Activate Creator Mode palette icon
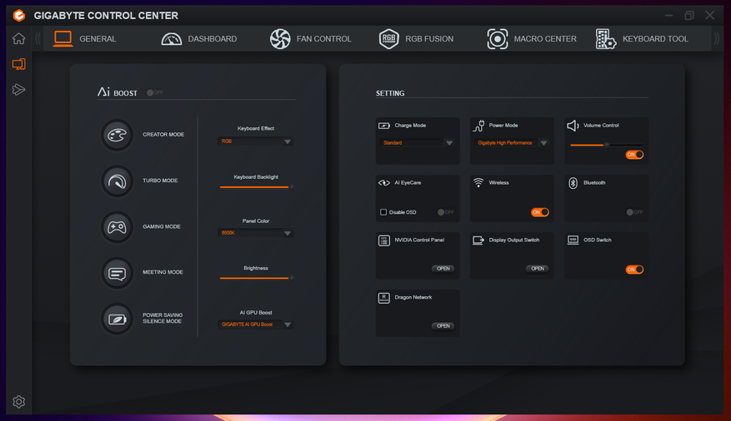The image size is (731, 421). (x=117, y=135)
